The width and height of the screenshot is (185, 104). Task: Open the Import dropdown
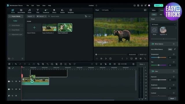click(x=31, y=16)
